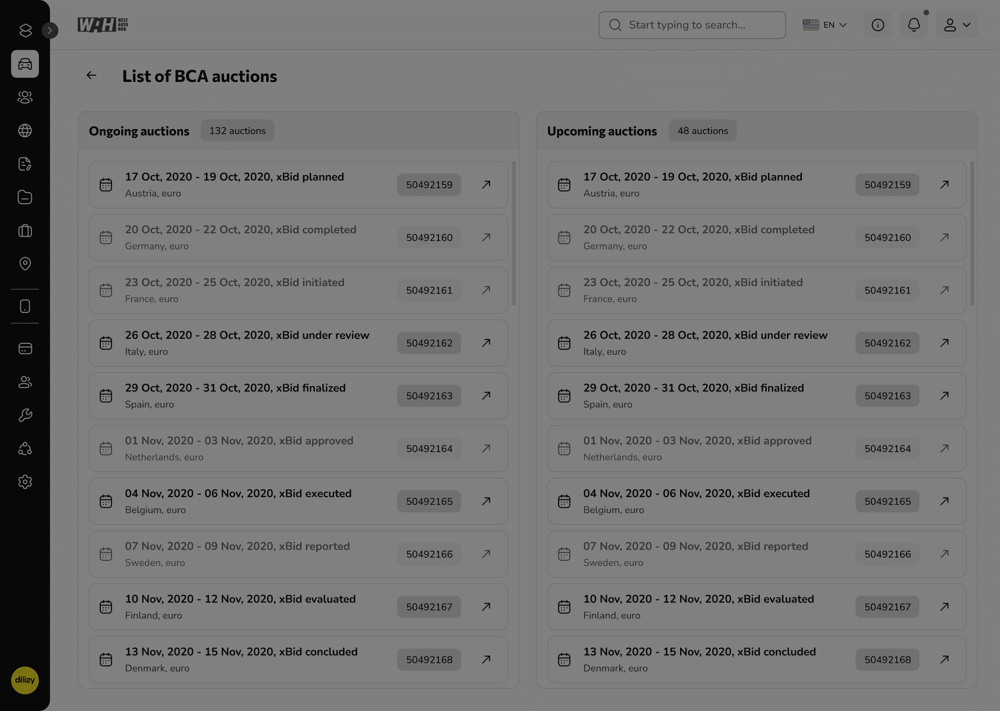Image resolution: width=1000 pixels, height=711 pixels.
Task: Click ongoing auction ID badge 50492165
Action: point(429,501)
